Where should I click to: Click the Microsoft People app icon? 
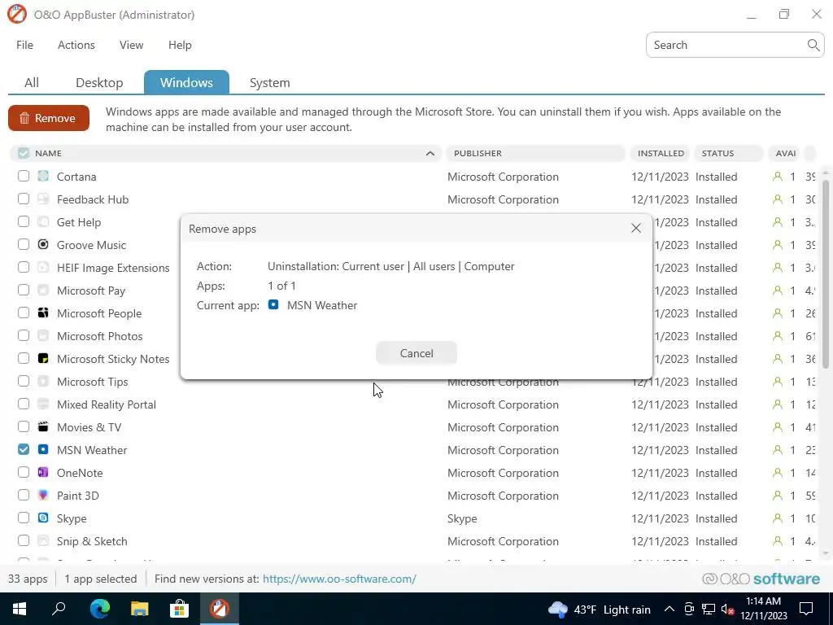[x=43, y=312]
